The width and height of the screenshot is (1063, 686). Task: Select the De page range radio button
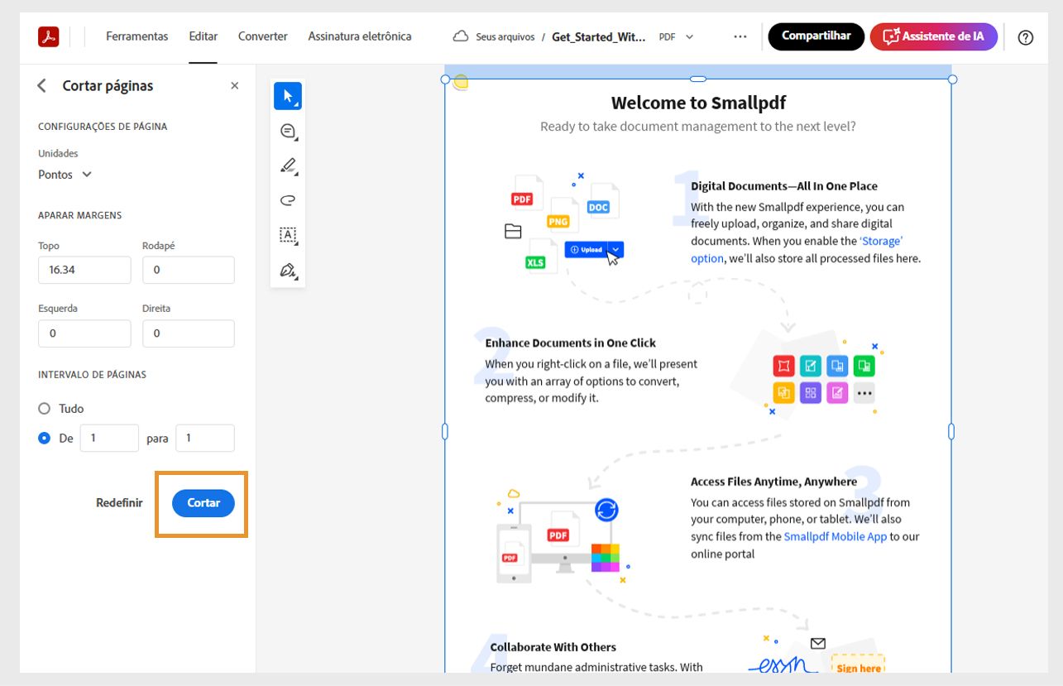[x=45, y=439]
